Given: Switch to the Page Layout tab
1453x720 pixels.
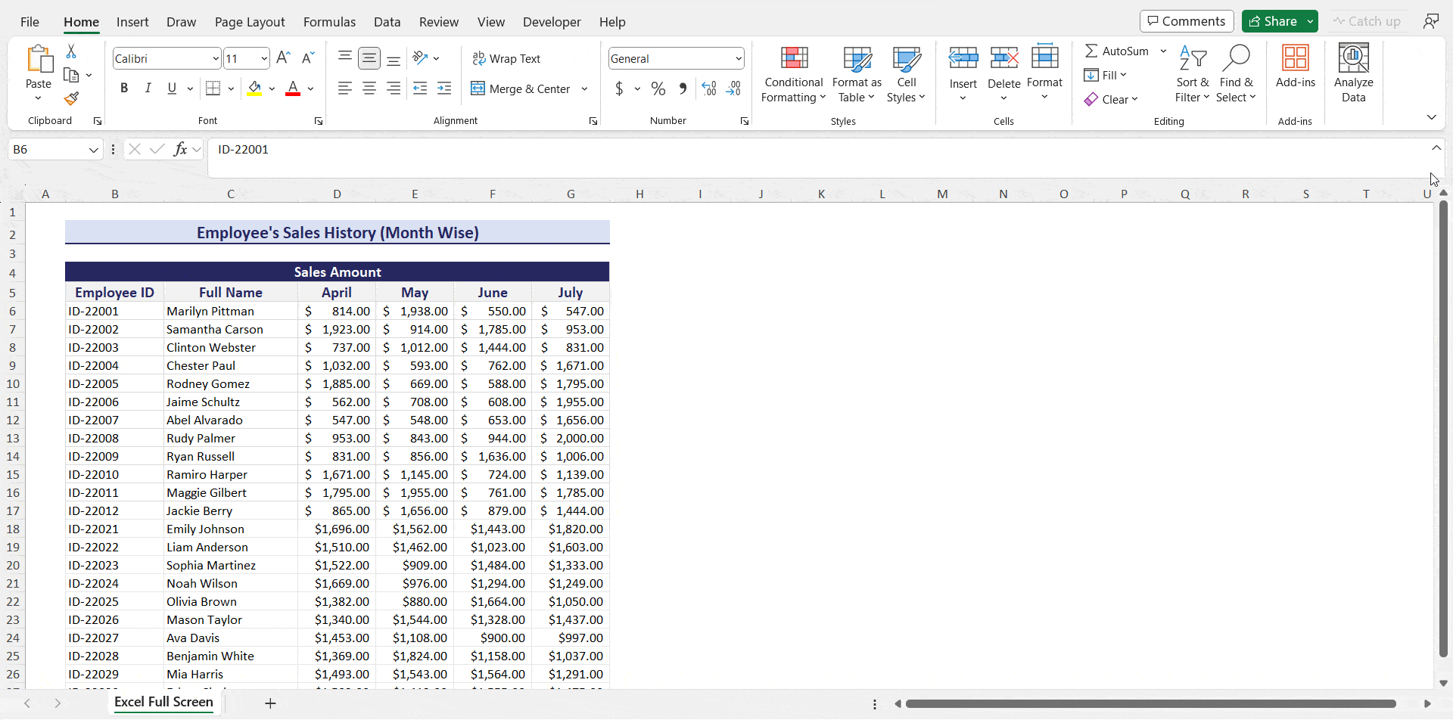Looking at the screenshot, I should click(250, 22).
